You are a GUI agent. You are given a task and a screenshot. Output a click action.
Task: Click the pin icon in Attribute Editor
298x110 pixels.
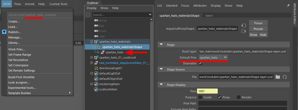pos(288,6)
